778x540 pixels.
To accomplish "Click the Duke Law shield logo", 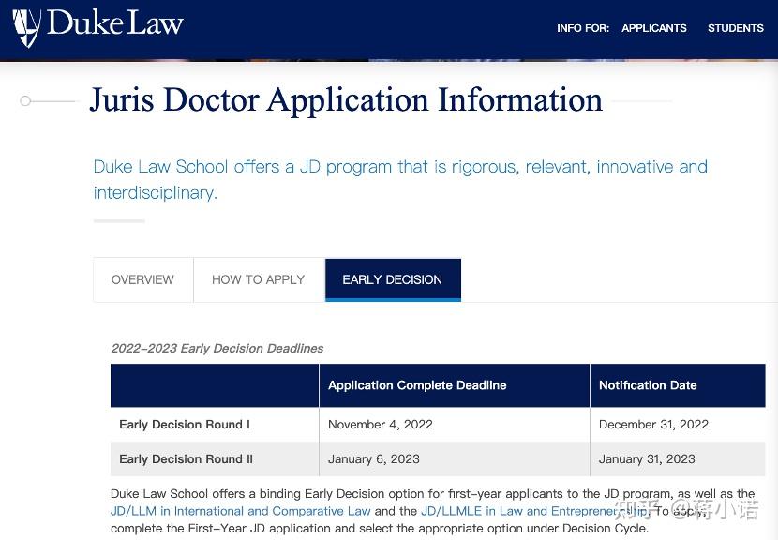I will [x=28, y=25].
